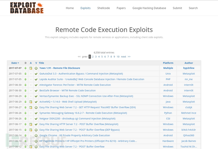Open BestSafe Browser MITM exploit
Viewport: 218px width, 149px height.
tap(67, 91)
